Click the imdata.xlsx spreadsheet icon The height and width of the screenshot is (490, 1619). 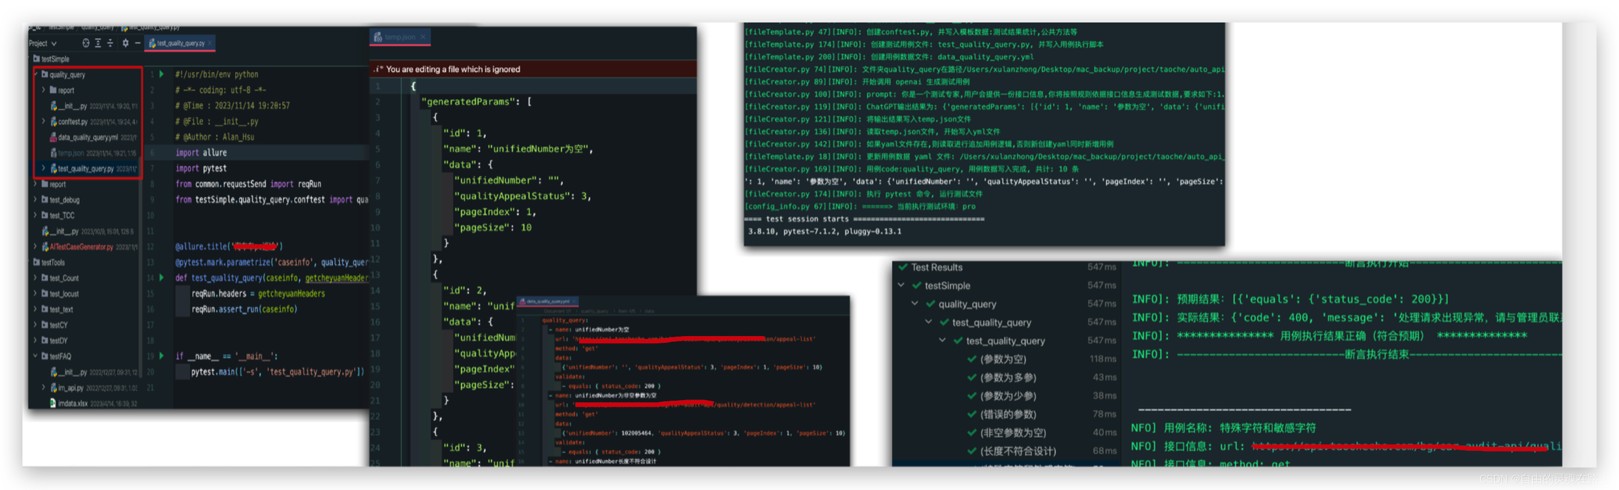coord(54,403)
